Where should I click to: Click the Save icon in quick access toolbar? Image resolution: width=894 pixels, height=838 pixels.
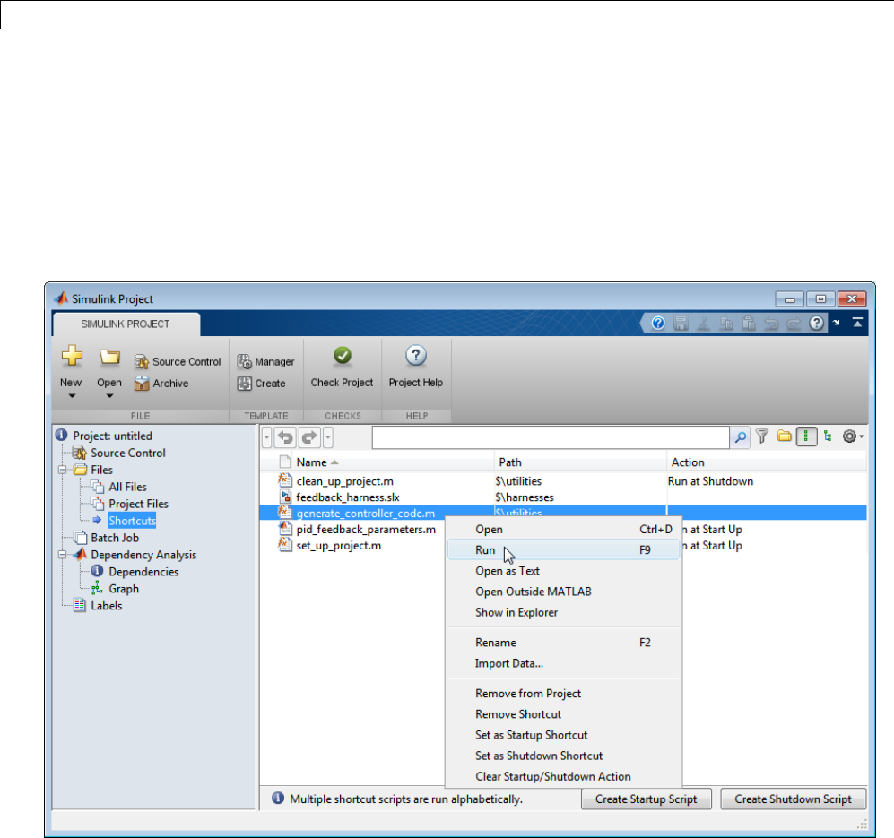[x=681, y=324]
